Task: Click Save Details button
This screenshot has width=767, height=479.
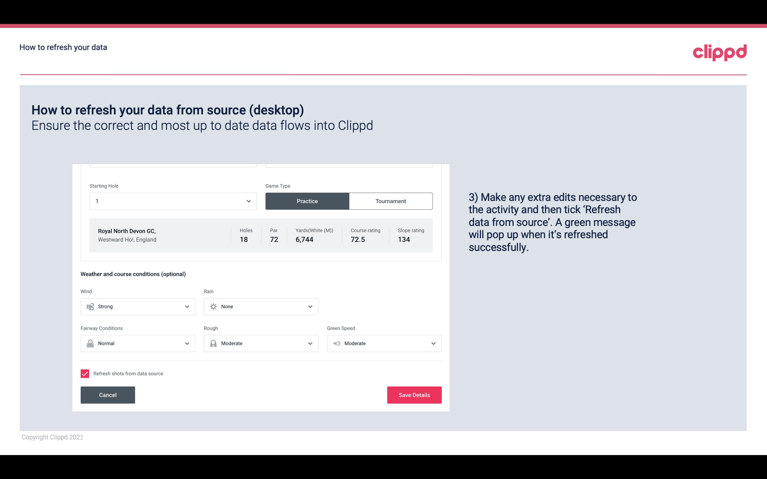Action: pos(414,395)
